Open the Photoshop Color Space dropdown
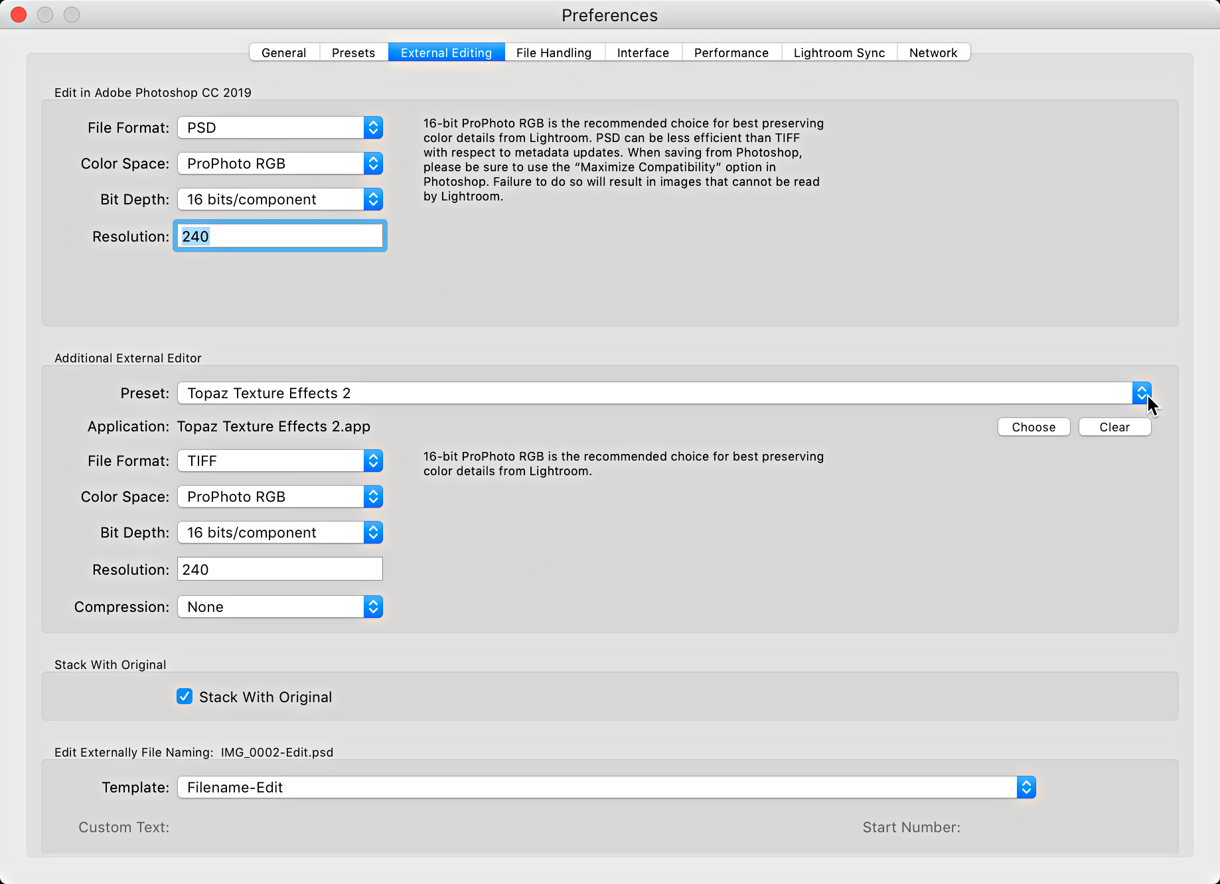Image resolution: width=1220 pixels, height=884 pixels. click(373, 163)
